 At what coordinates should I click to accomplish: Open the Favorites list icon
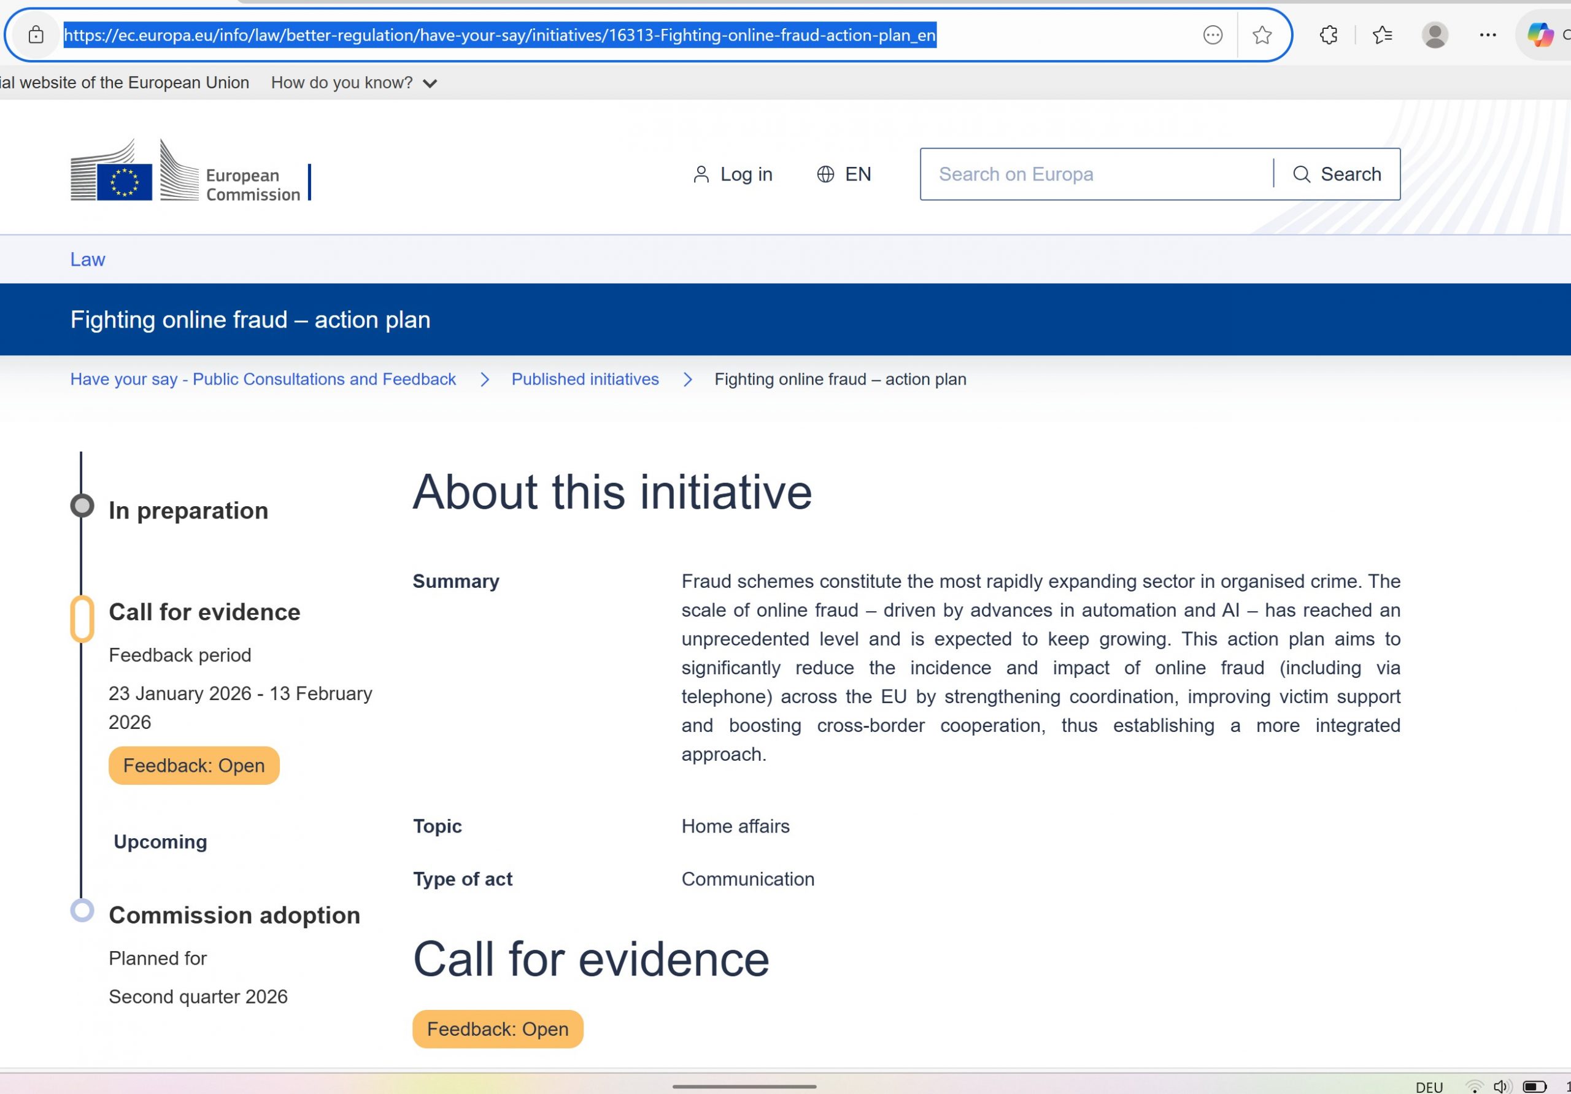click(1381, 34)
